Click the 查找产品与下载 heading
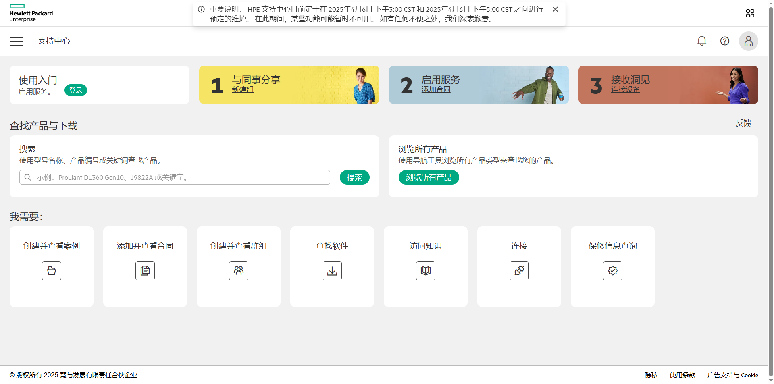 tap(44, 126)
